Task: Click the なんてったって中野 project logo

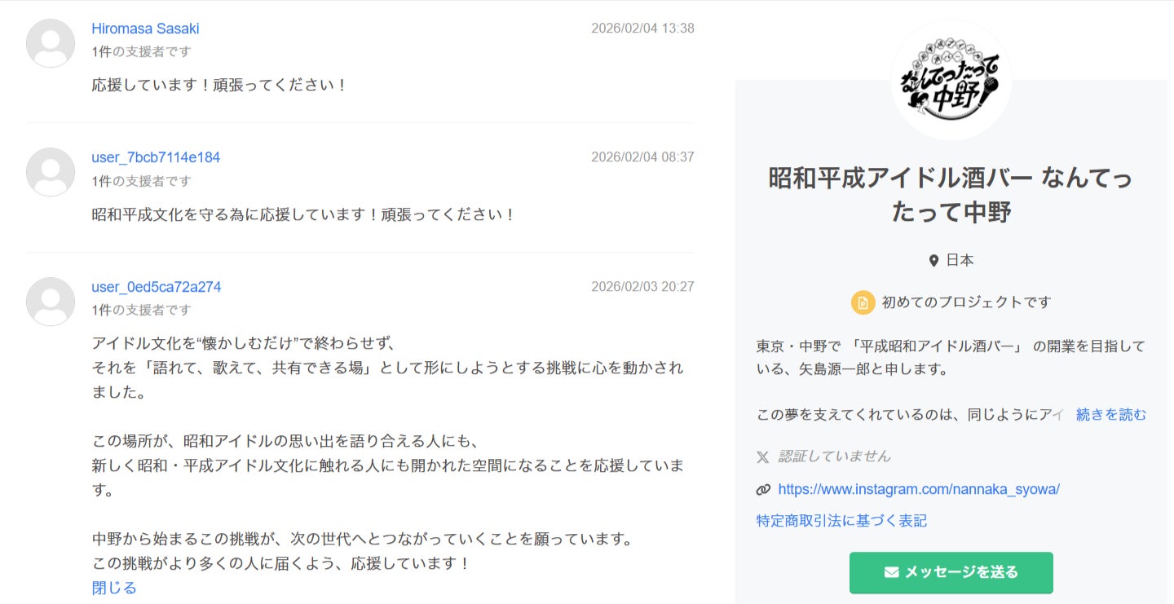Action: point(951,80)
